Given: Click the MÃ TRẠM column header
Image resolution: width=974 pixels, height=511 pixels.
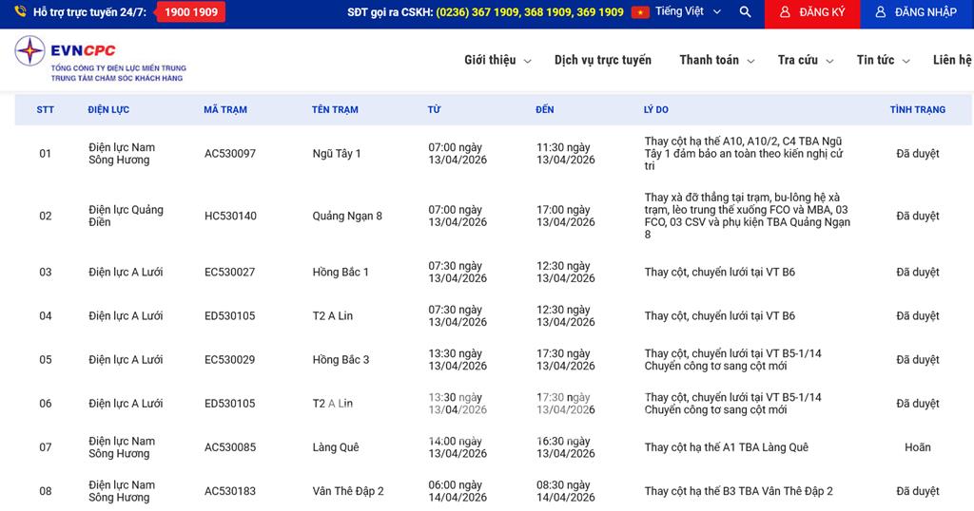Looking at the screenshot, I should coord(225,110).
